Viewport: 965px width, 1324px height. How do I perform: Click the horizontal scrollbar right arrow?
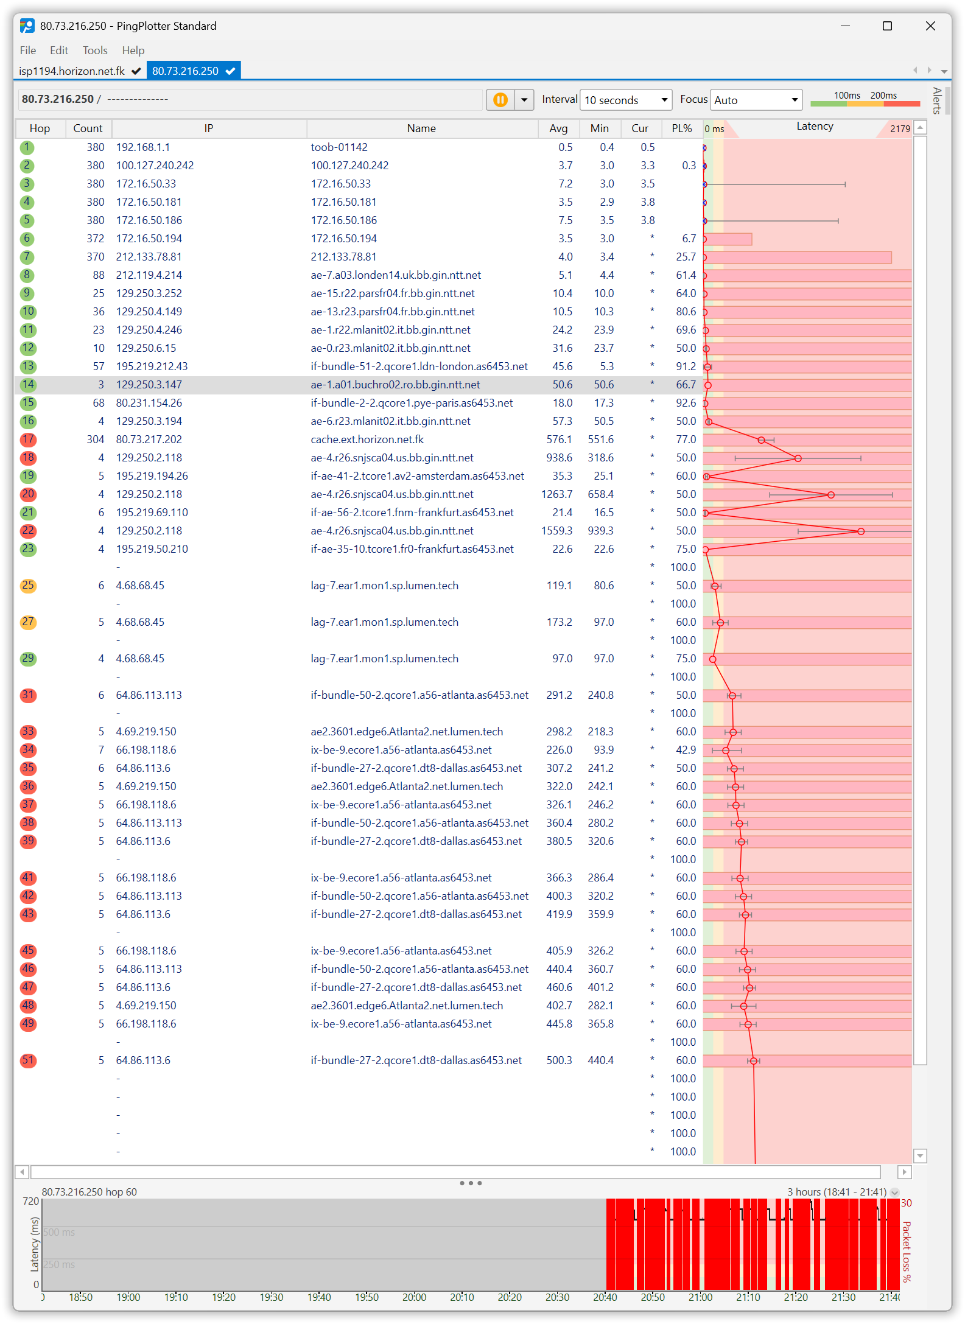[904, 1172]
